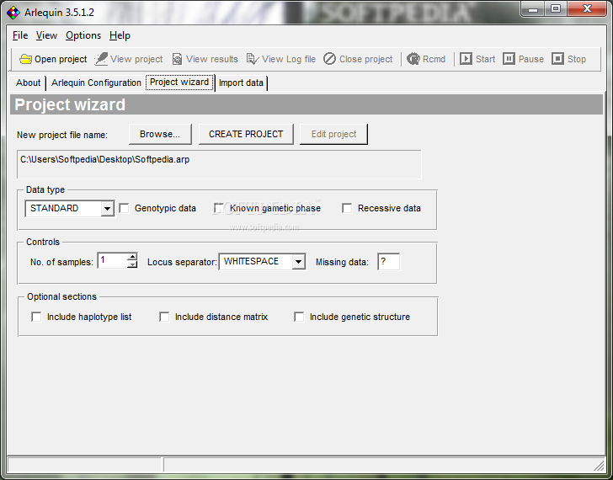Enable Include haplotype list
The image size is (613, 480).
click(36, 317)
